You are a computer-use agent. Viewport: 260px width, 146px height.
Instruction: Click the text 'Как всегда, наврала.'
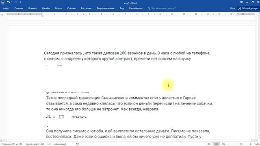point(140,109)
